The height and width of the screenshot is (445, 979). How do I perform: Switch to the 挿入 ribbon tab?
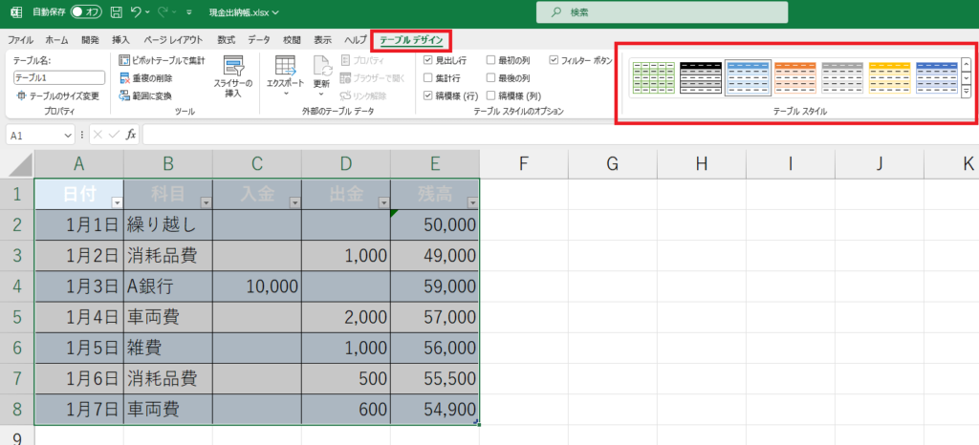click(x=120, y=40)
